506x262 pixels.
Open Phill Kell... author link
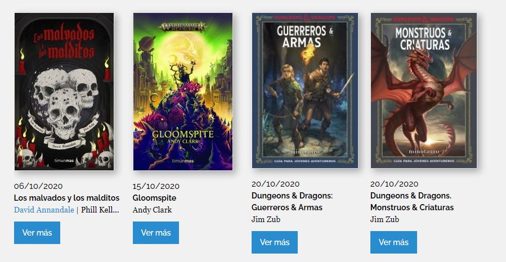pos(100,210)
